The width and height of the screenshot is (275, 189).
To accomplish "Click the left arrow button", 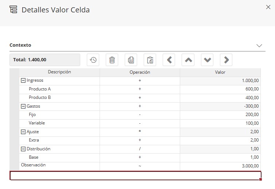I will [x=169, y=60].
